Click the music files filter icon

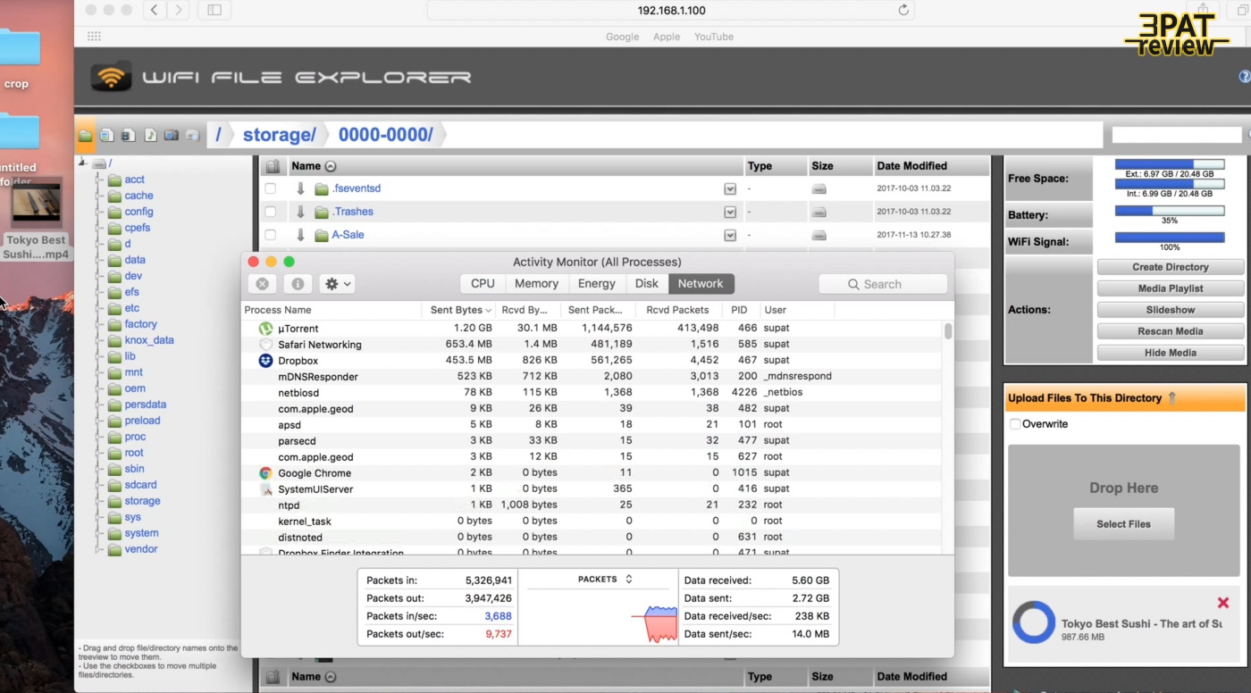pos(150,136)
